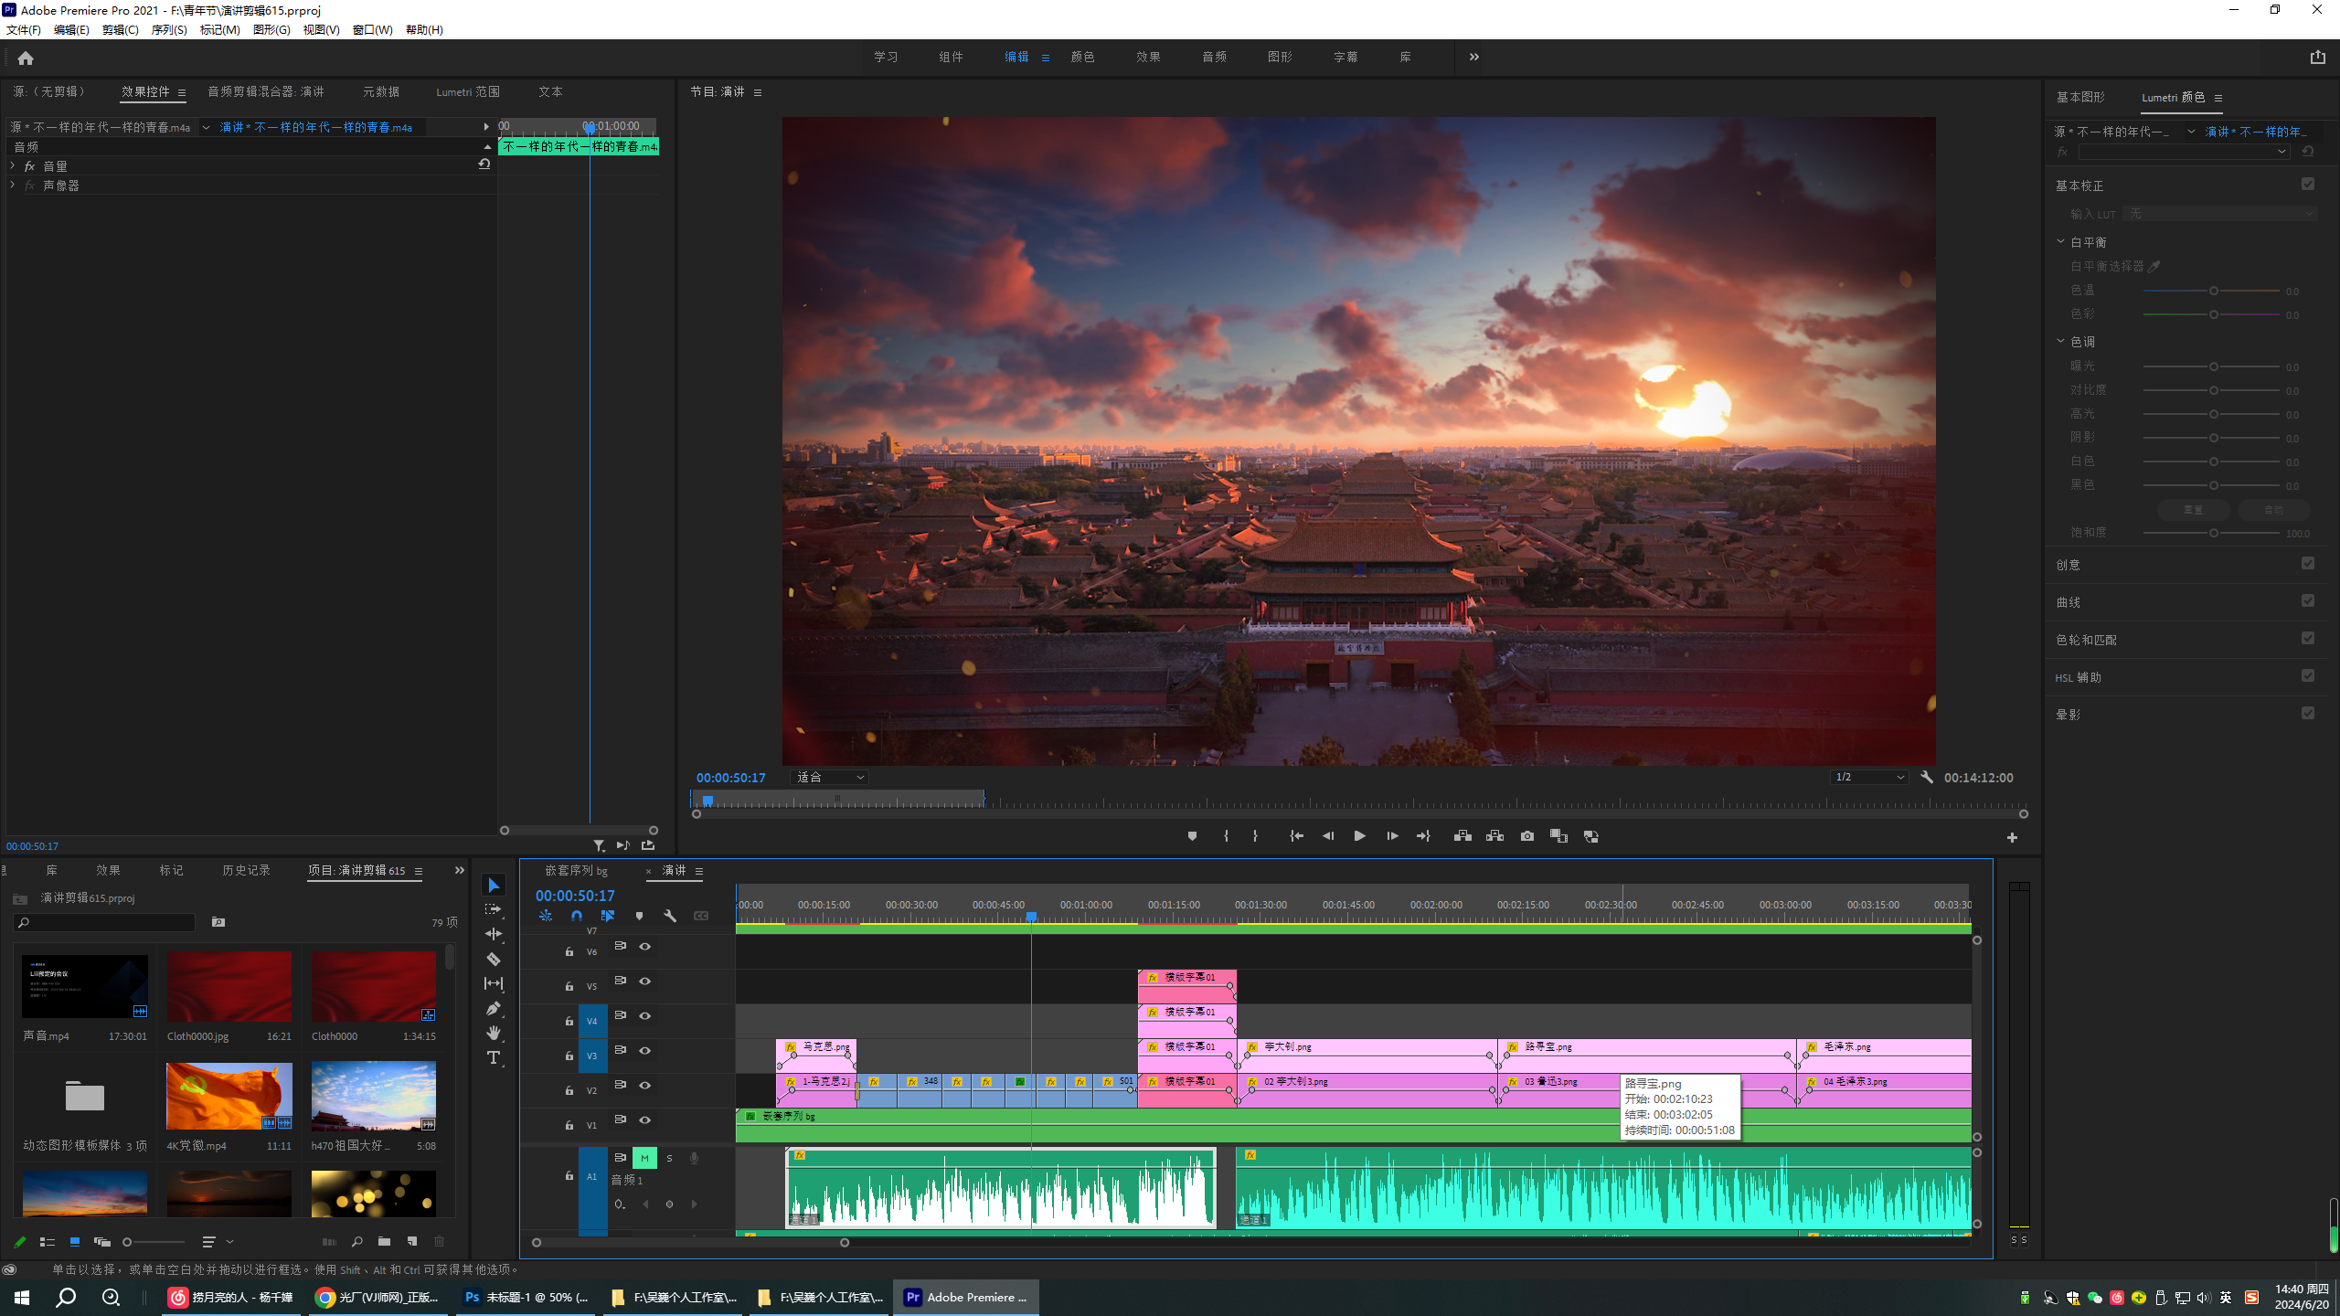The height and width of the screenshot is (1316, 2340).
Task: Open the 1/2 playback resolution dropdown
Action: 1869,777
